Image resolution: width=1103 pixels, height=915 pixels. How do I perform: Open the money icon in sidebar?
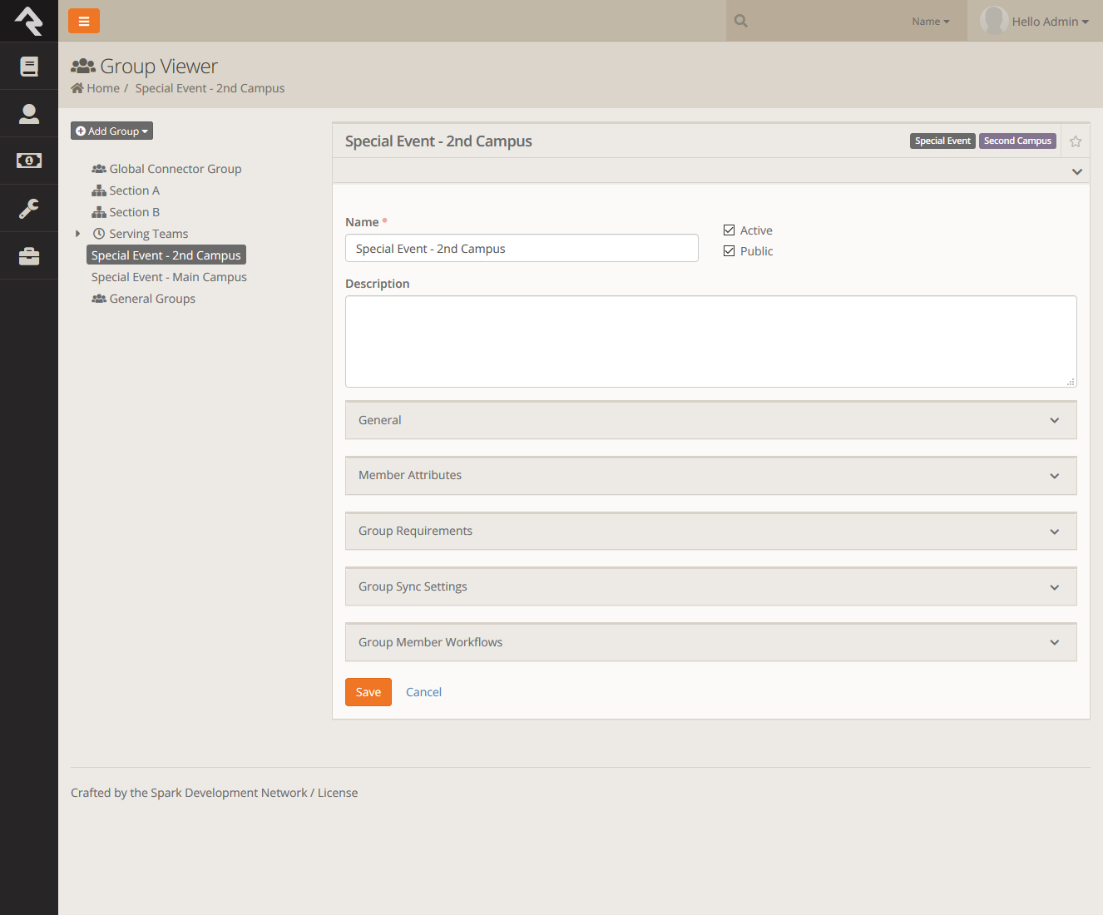[29, 161]
